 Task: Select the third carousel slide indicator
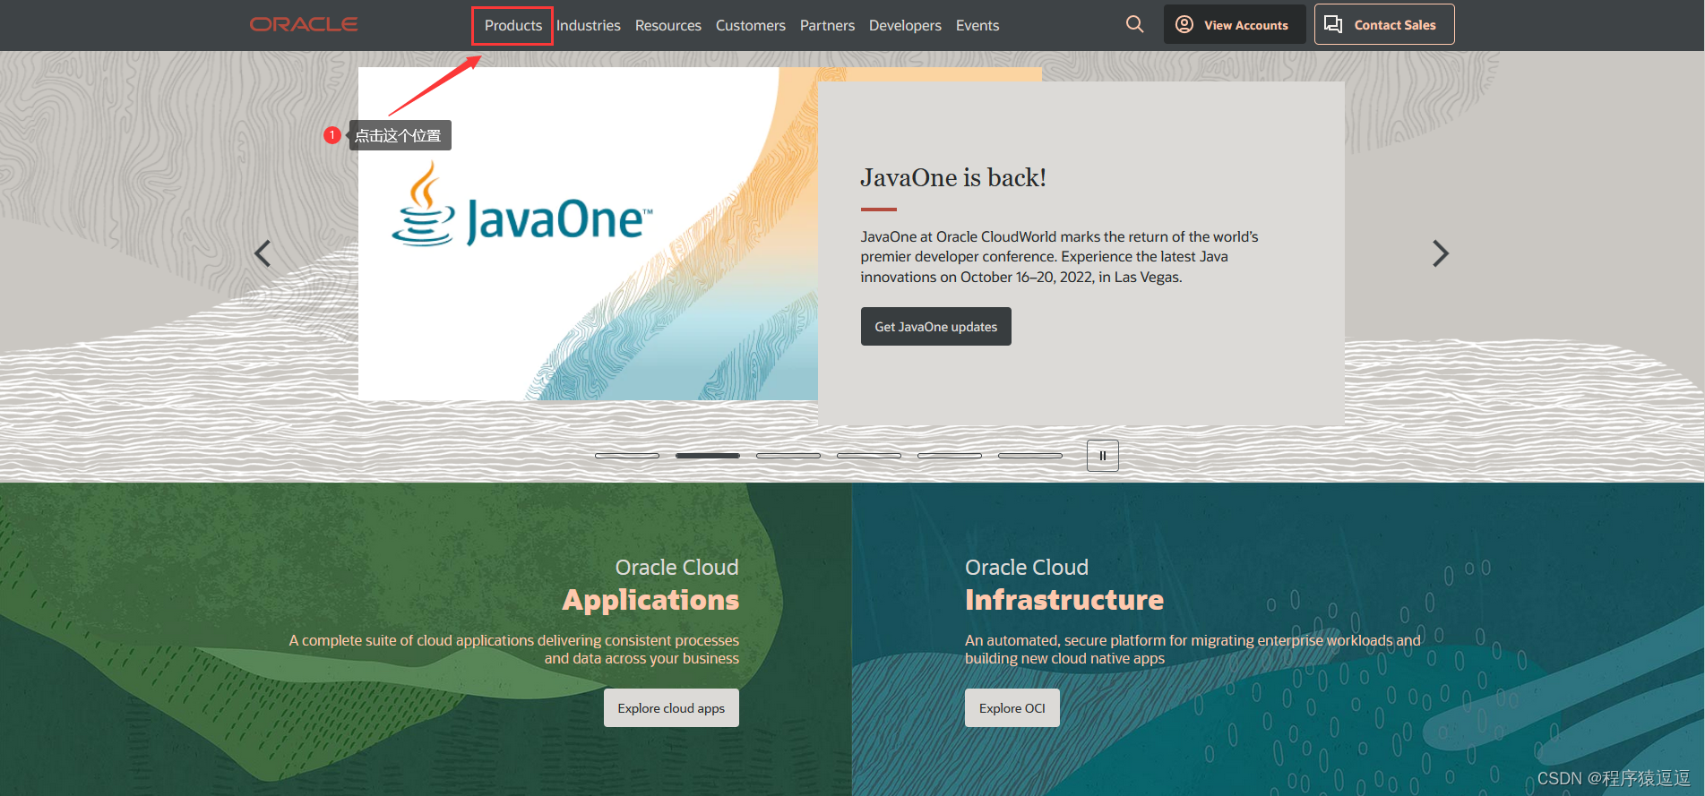coord(788,456)
